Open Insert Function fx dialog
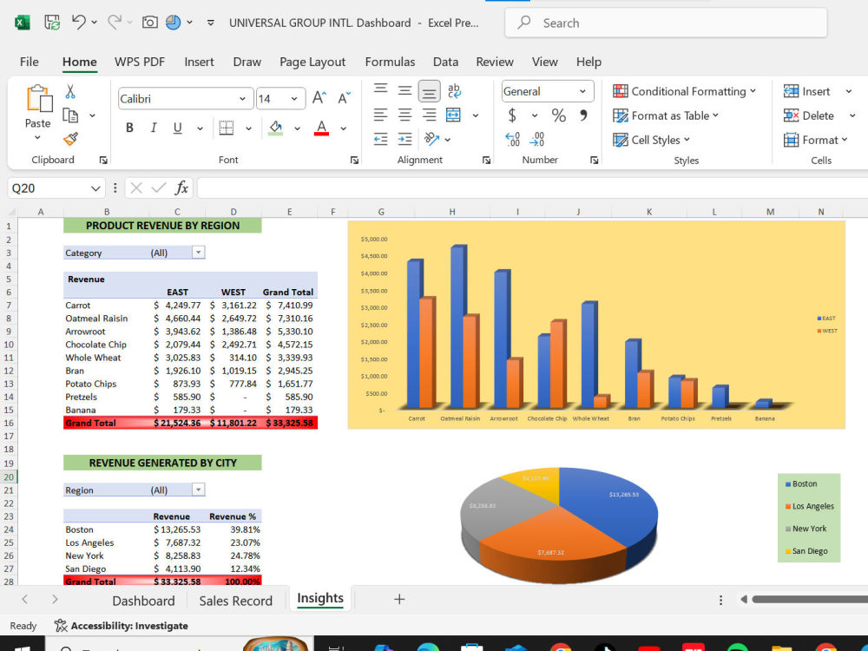This screenshot has height=651, width=868. tap(181, 188)
